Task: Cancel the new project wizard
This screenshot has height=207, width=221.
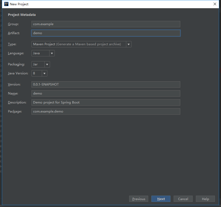Action: (x=183, y=199)
